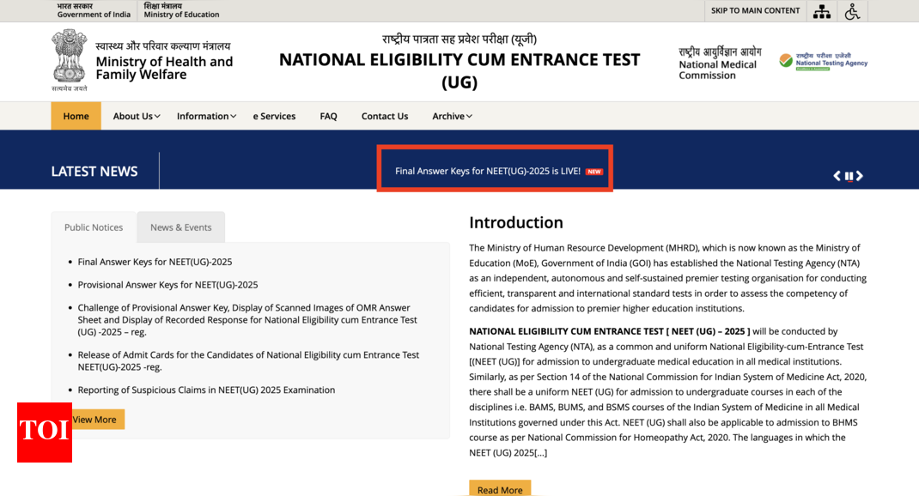Go to the Home menu item
The width and height of the screenshot is (919, 496).
[76, 116]
